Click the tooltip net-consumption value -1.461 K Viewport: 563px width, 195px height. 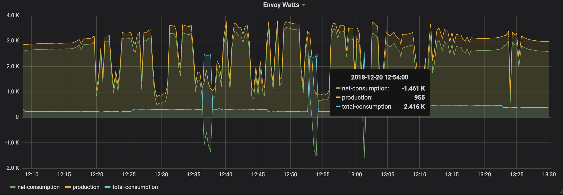point(413,88)
